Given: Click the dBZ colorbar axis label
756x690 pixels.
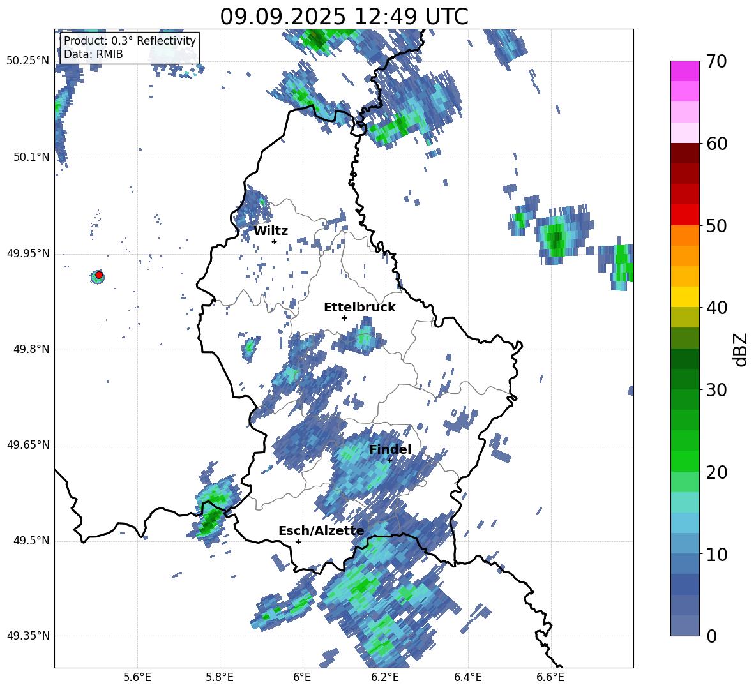Looking at the screenshot, I should (740, 349).
